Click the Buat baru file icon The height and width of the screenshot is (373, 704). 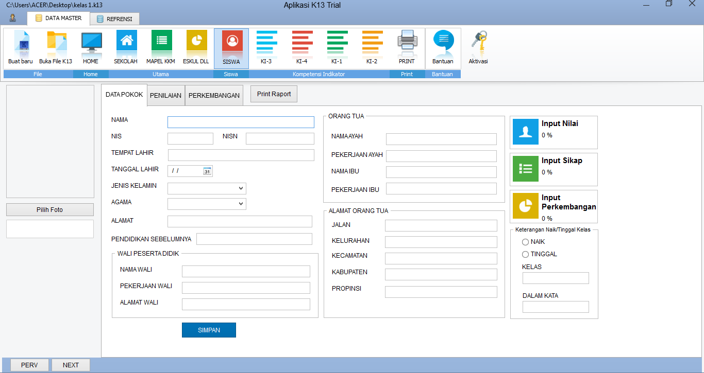21,42
